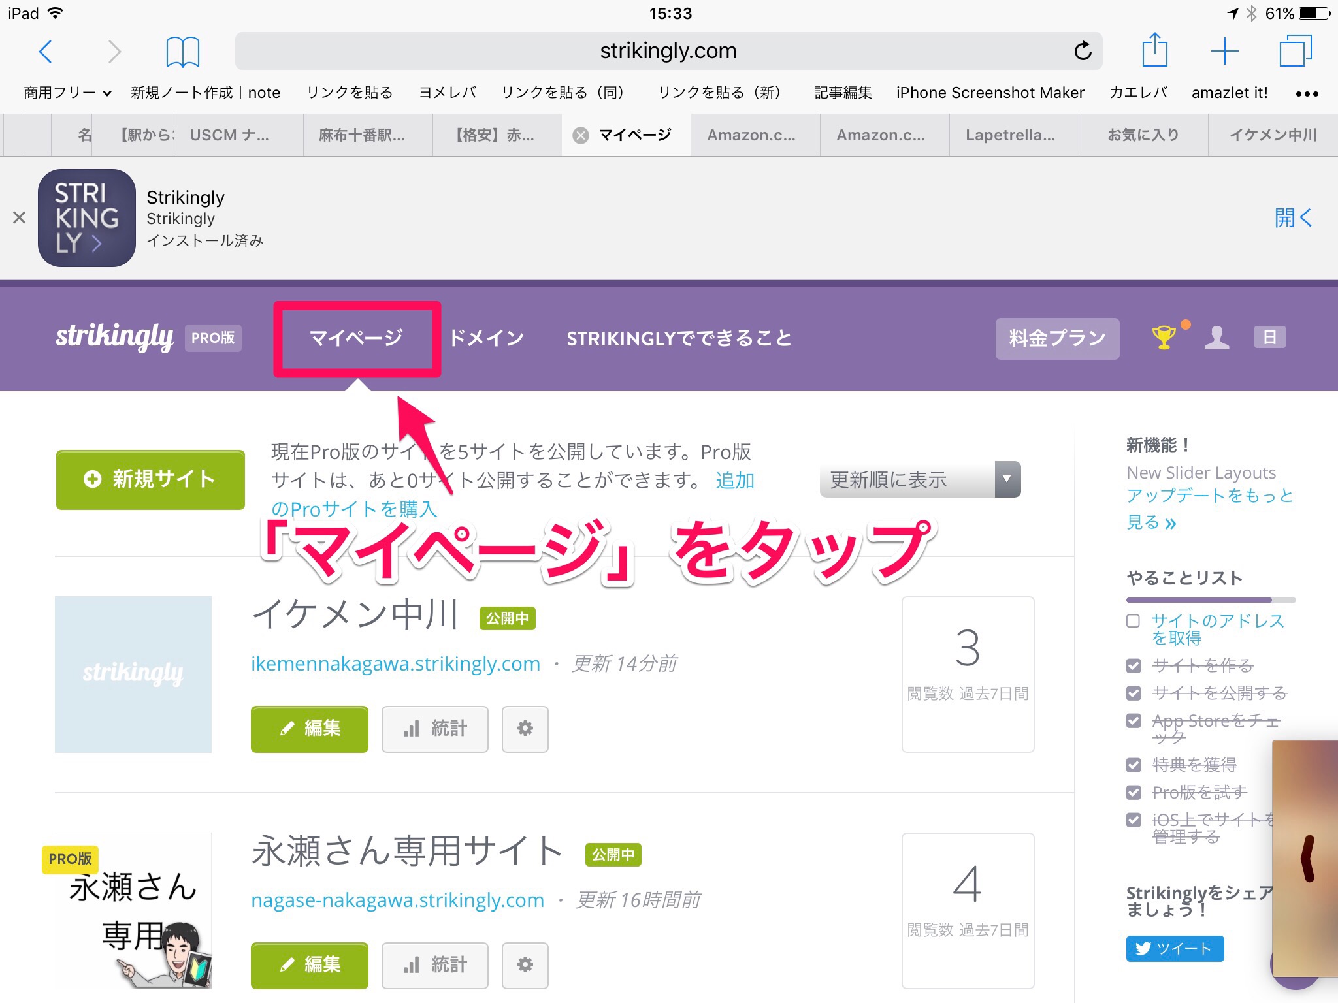Open the user account profile icon
Viewport: 1338px width, 1003px height.
1216,338
